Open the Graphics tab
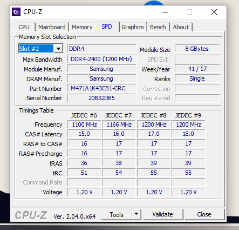239x230 pixels. (133, 27)
